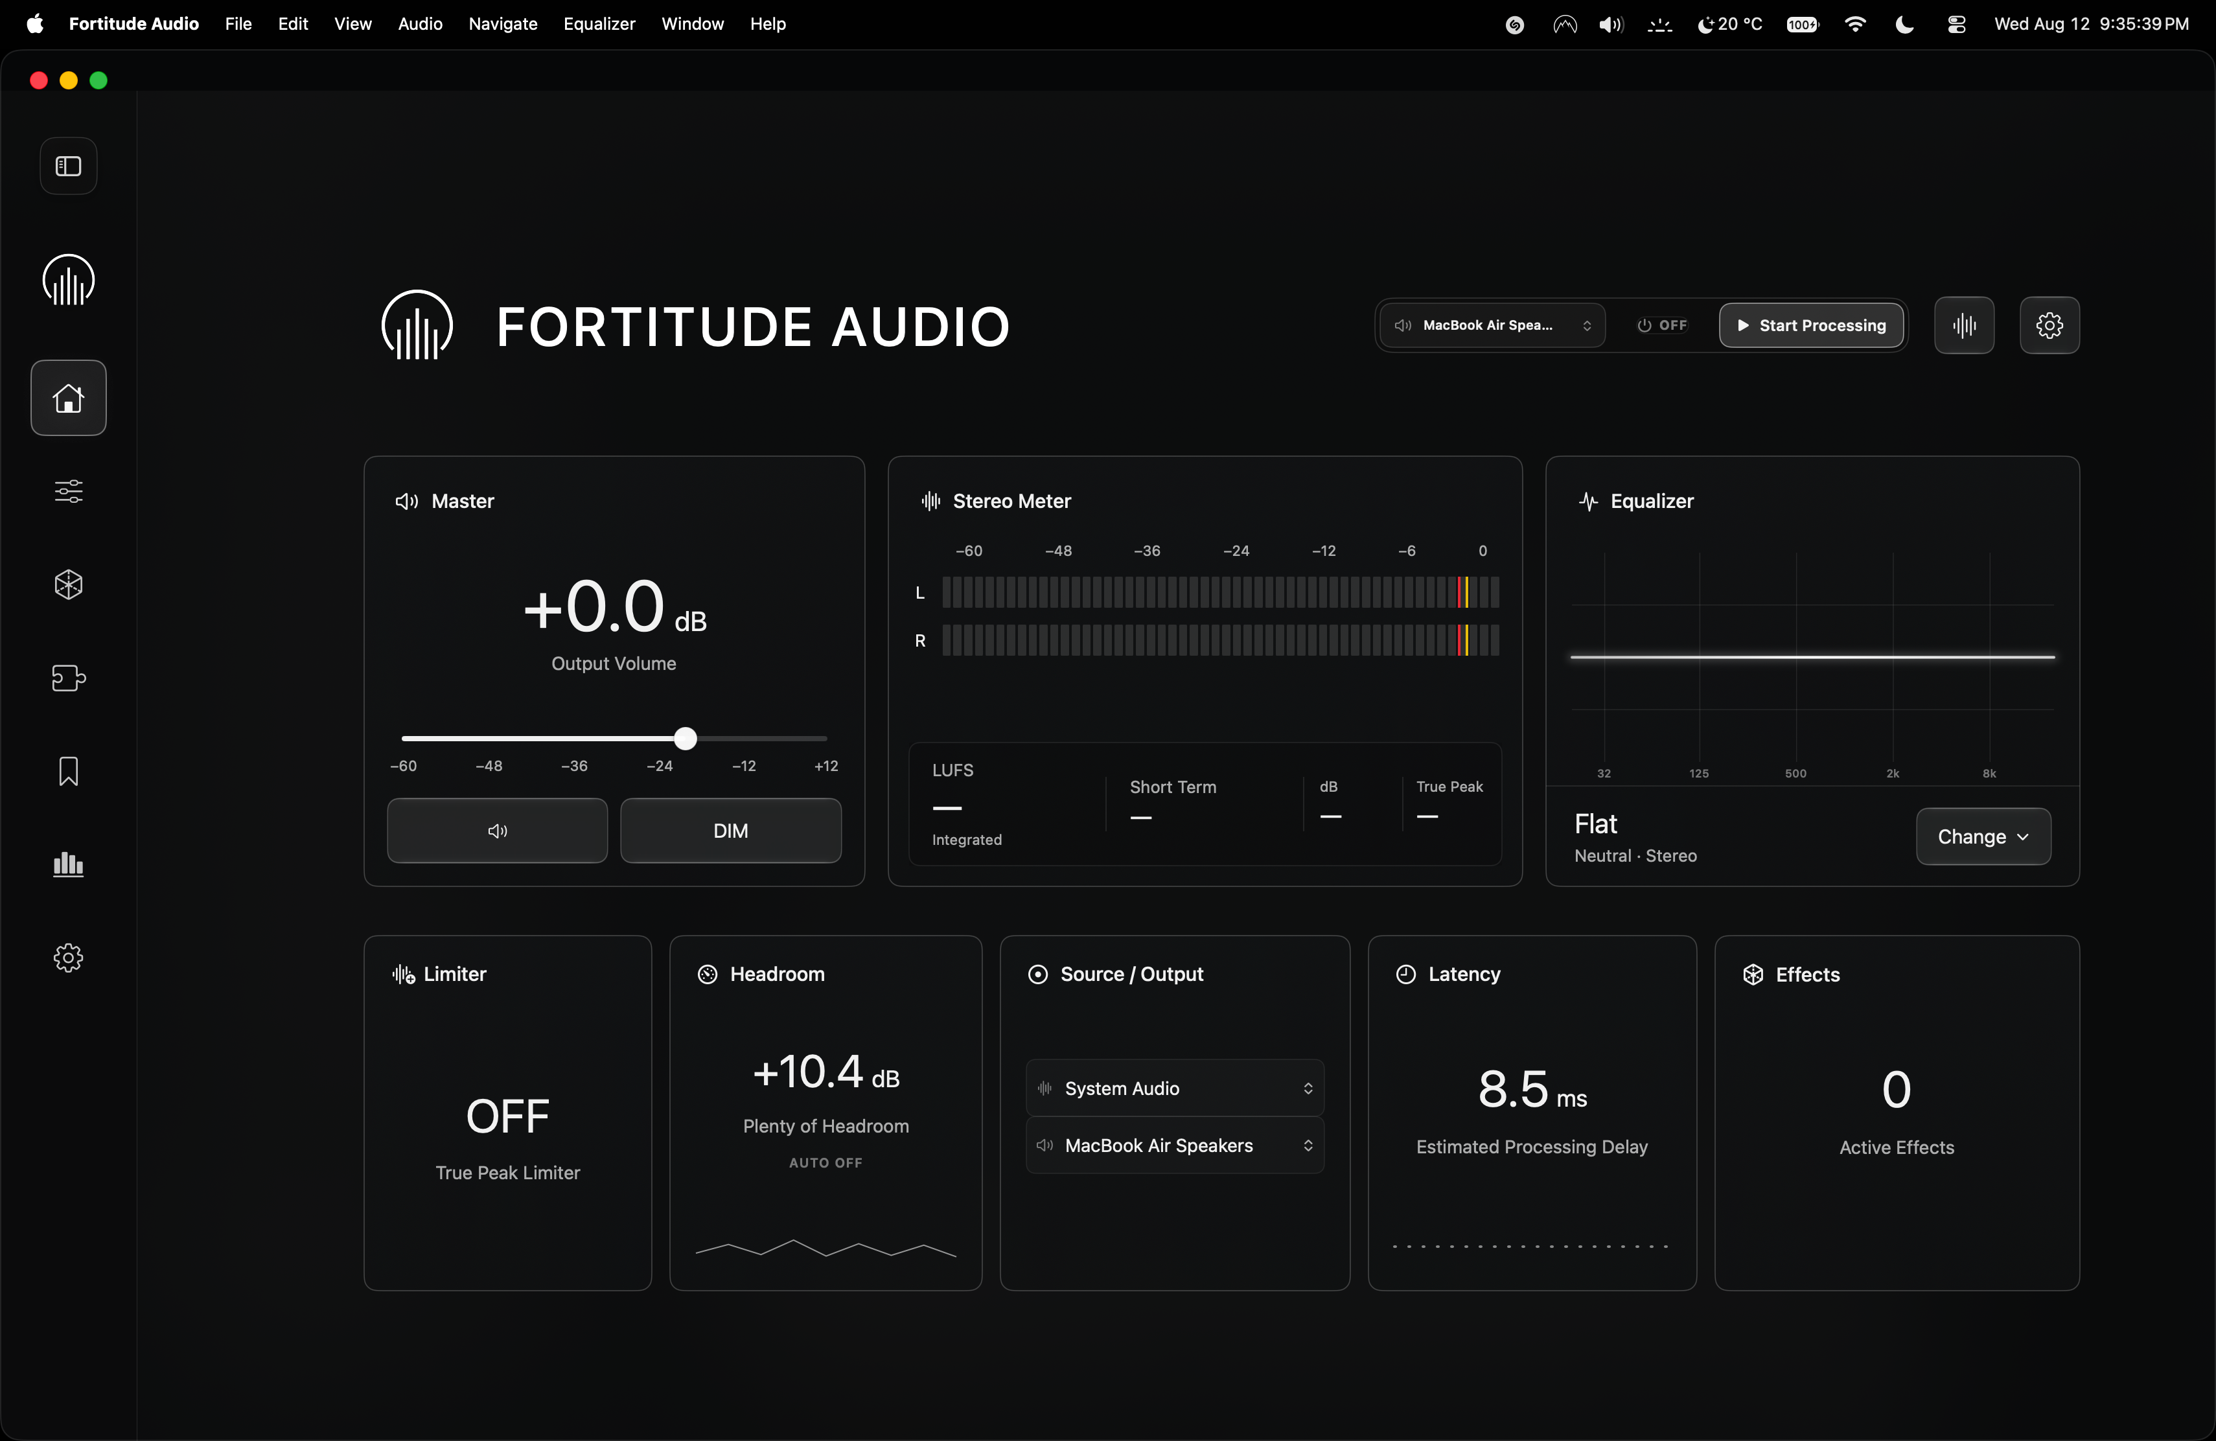Click the Wi-Fi menu bar icon
2216x1441 pixels.
click(x=1854, y=24)
